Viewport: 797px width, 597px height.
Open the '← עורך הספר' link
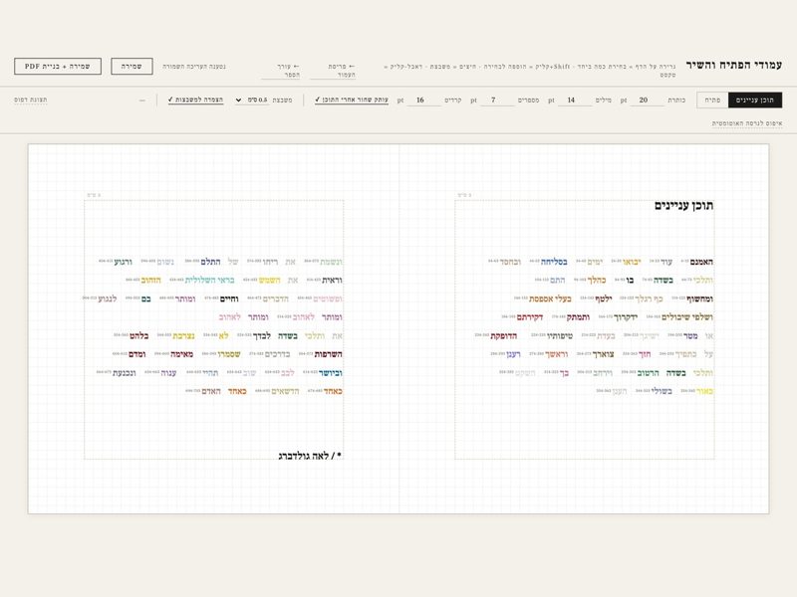click(x=281, y=70)
